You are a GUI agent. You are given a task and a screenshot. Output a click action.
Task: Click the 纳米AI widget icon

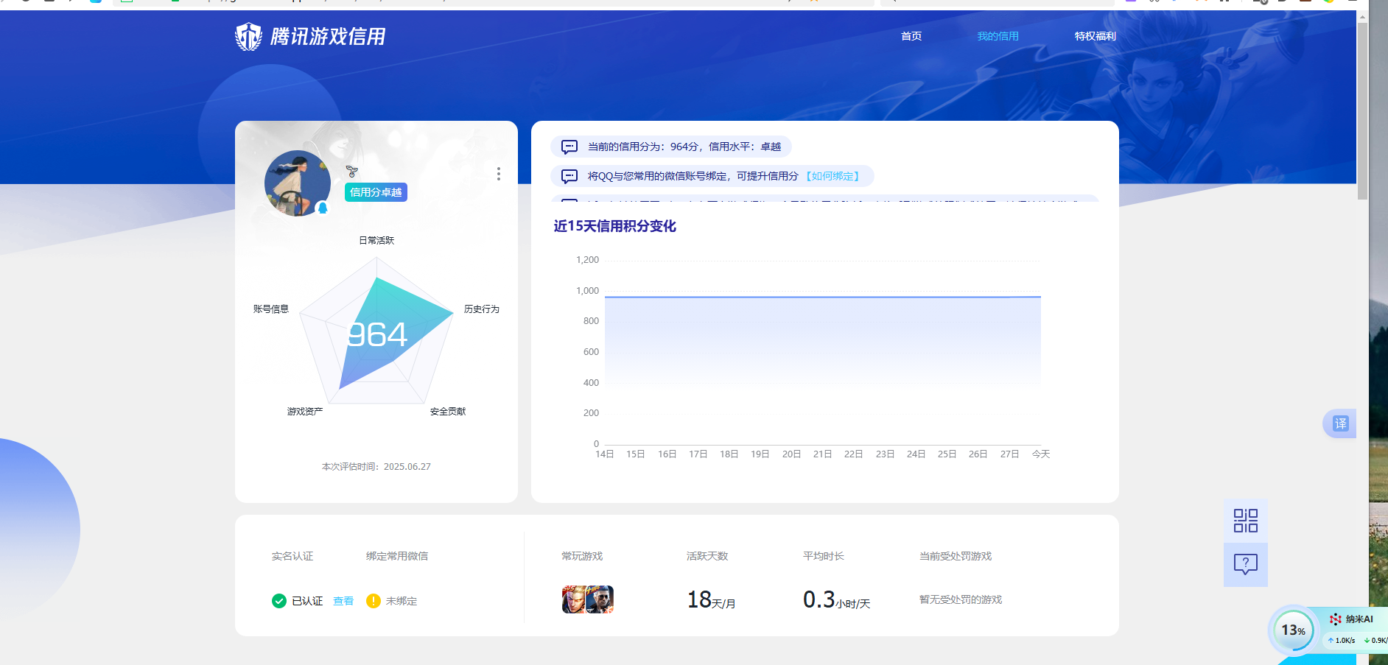[1336, 619]
